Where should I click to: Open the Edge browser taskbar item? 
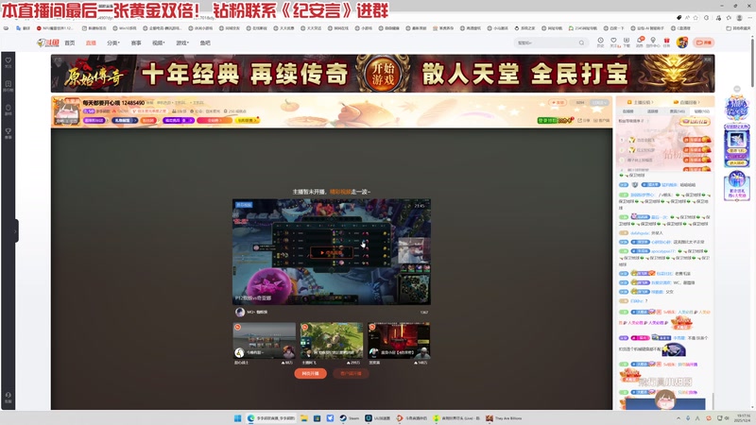point(271,418)
